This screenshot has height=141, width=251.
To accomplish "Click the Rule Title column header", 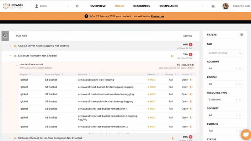I will 21,36.
